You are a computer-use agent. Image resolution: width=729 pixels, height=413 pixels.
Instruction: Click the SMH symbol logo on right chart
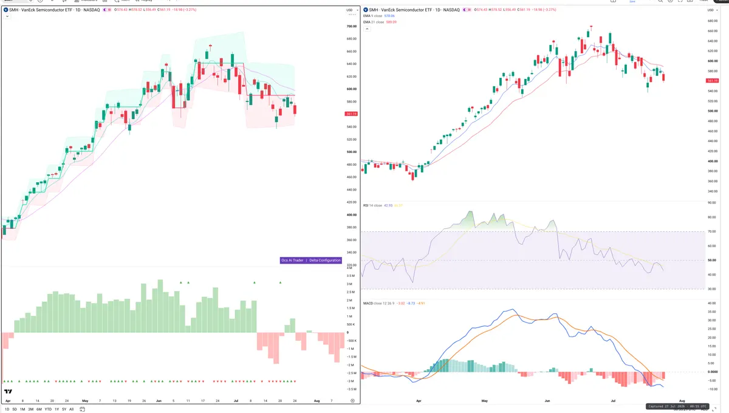pos(366,10)
